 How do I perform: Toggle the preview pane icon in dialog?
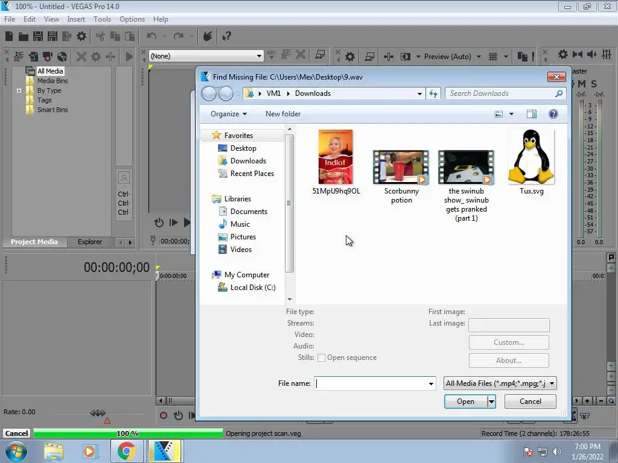tap(532, 114)
